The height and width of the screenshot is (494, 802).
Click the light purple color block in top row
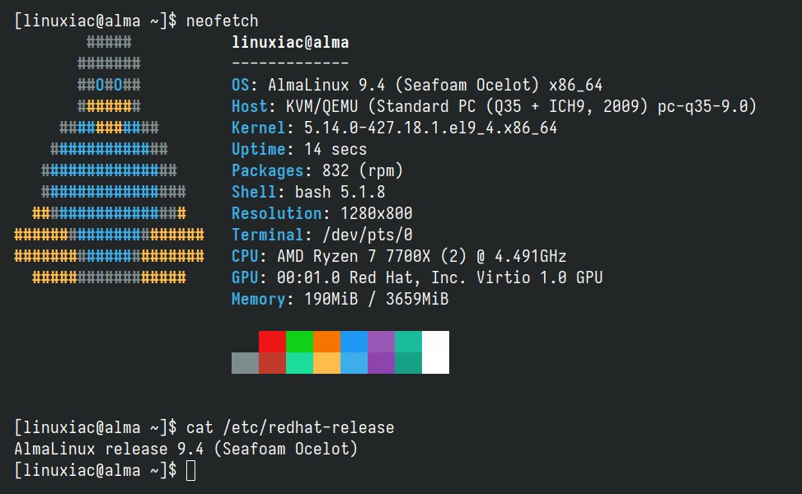pos(381,342)
